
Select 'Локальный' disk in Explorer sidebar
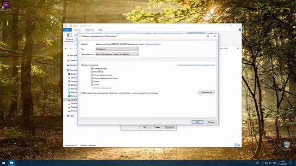[x=73, y=100]
